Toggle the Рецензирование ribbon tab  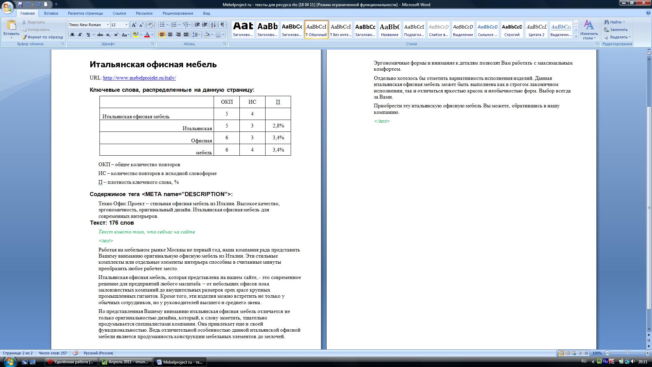pyautogui.click(x=178, y=13)
